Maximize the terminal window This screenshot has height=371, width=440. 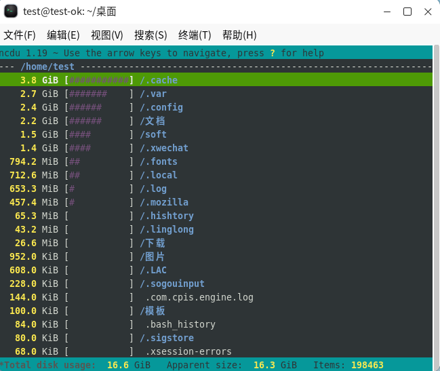pos(407,12)
